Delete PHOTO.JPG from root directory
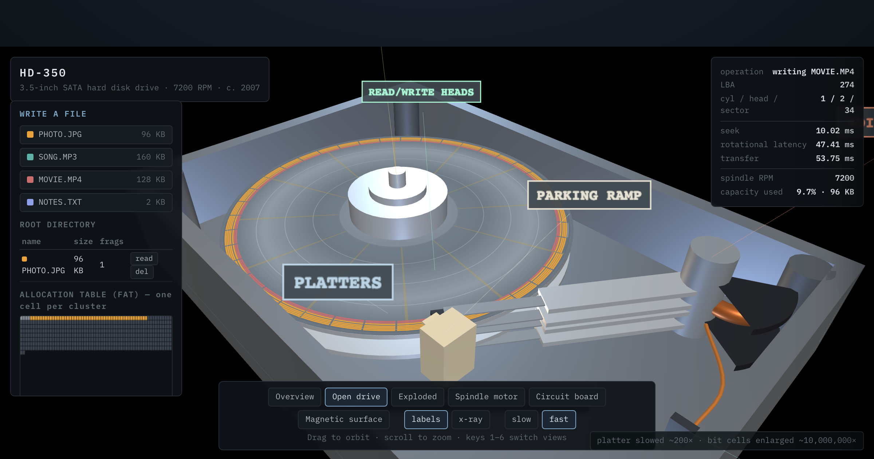The height and width of the screenshot is (459, 874). [142, 272]
